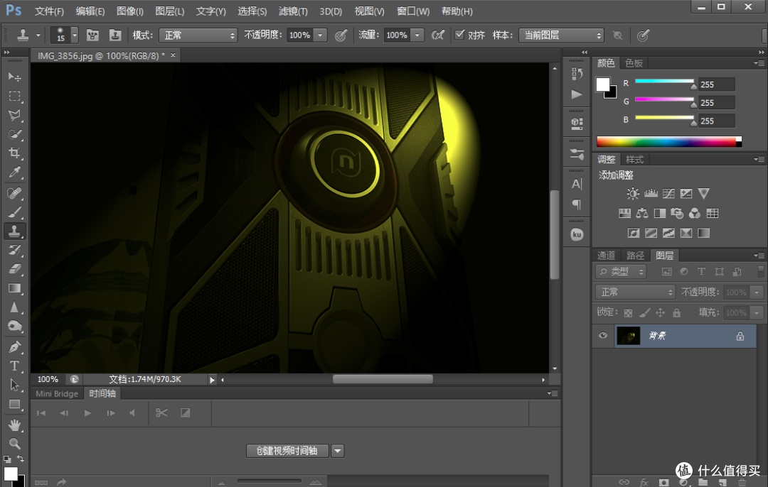Select the Eyedropper tool
The width and height of the screenshot is (768, 487).
[15, 172]
